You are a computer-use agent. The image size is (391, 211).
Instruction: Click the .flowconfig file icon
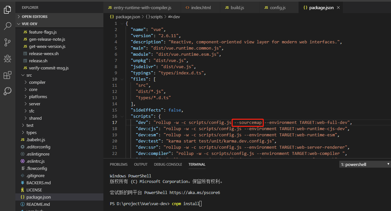point(23,169)
